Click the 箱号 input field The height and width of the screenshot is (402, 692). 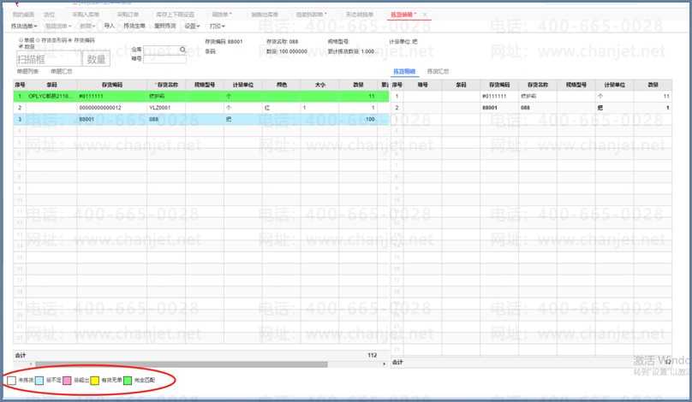point(164,59)
